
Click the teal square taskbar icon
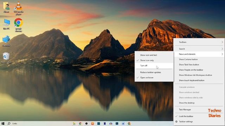[x=98, y=124]
